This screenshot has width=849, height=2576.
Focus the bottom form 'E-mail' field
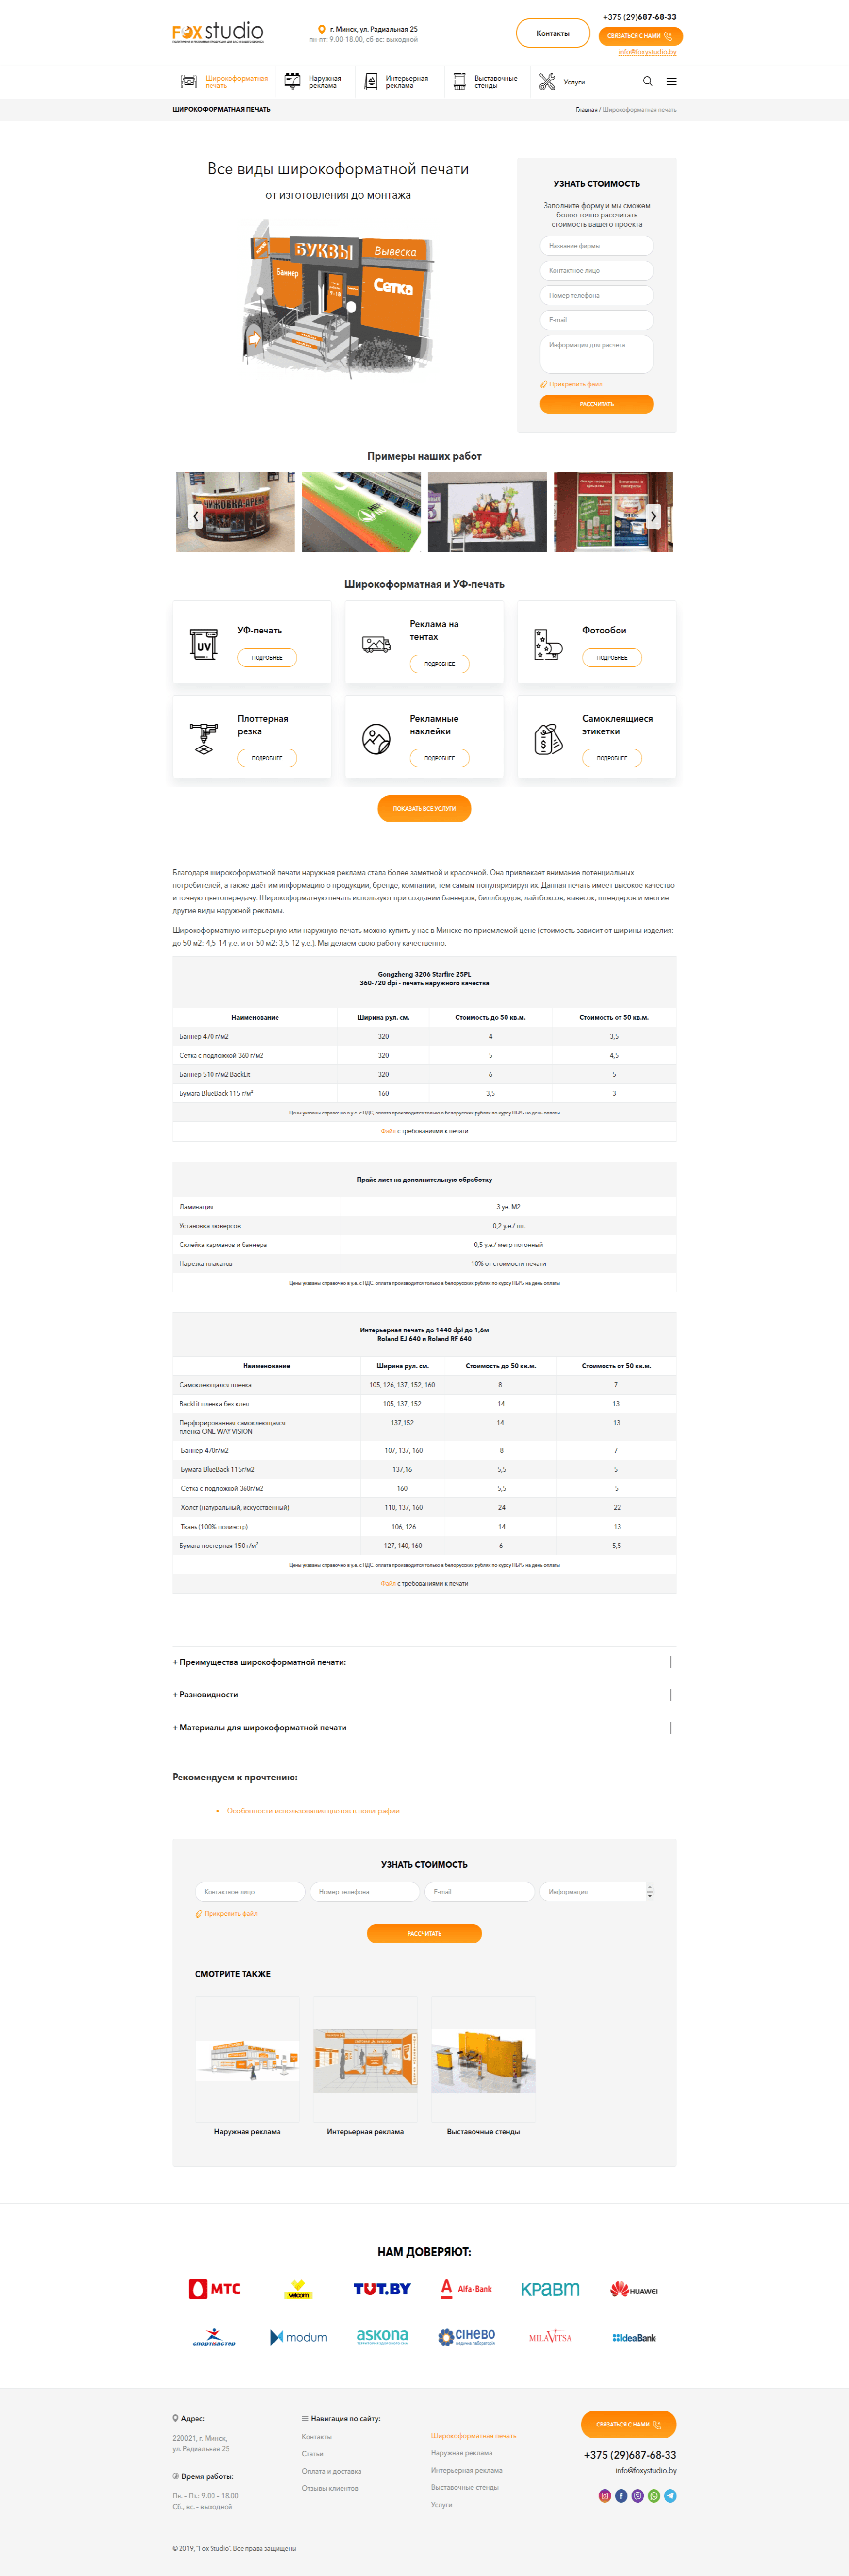click(480, 1892)
